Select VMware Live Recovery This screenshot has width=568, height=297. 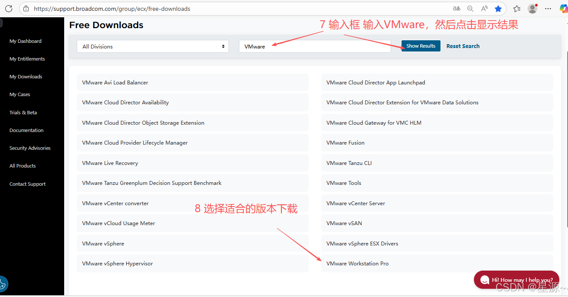coord(193,163)
